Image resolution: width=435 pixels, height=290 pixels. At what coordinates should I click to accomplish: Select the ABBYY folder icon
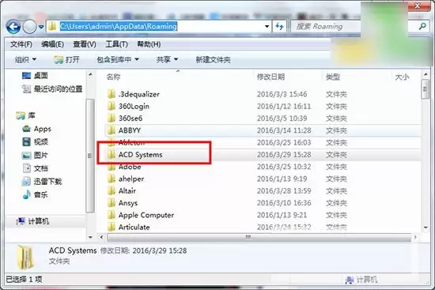tap(112, 130)
